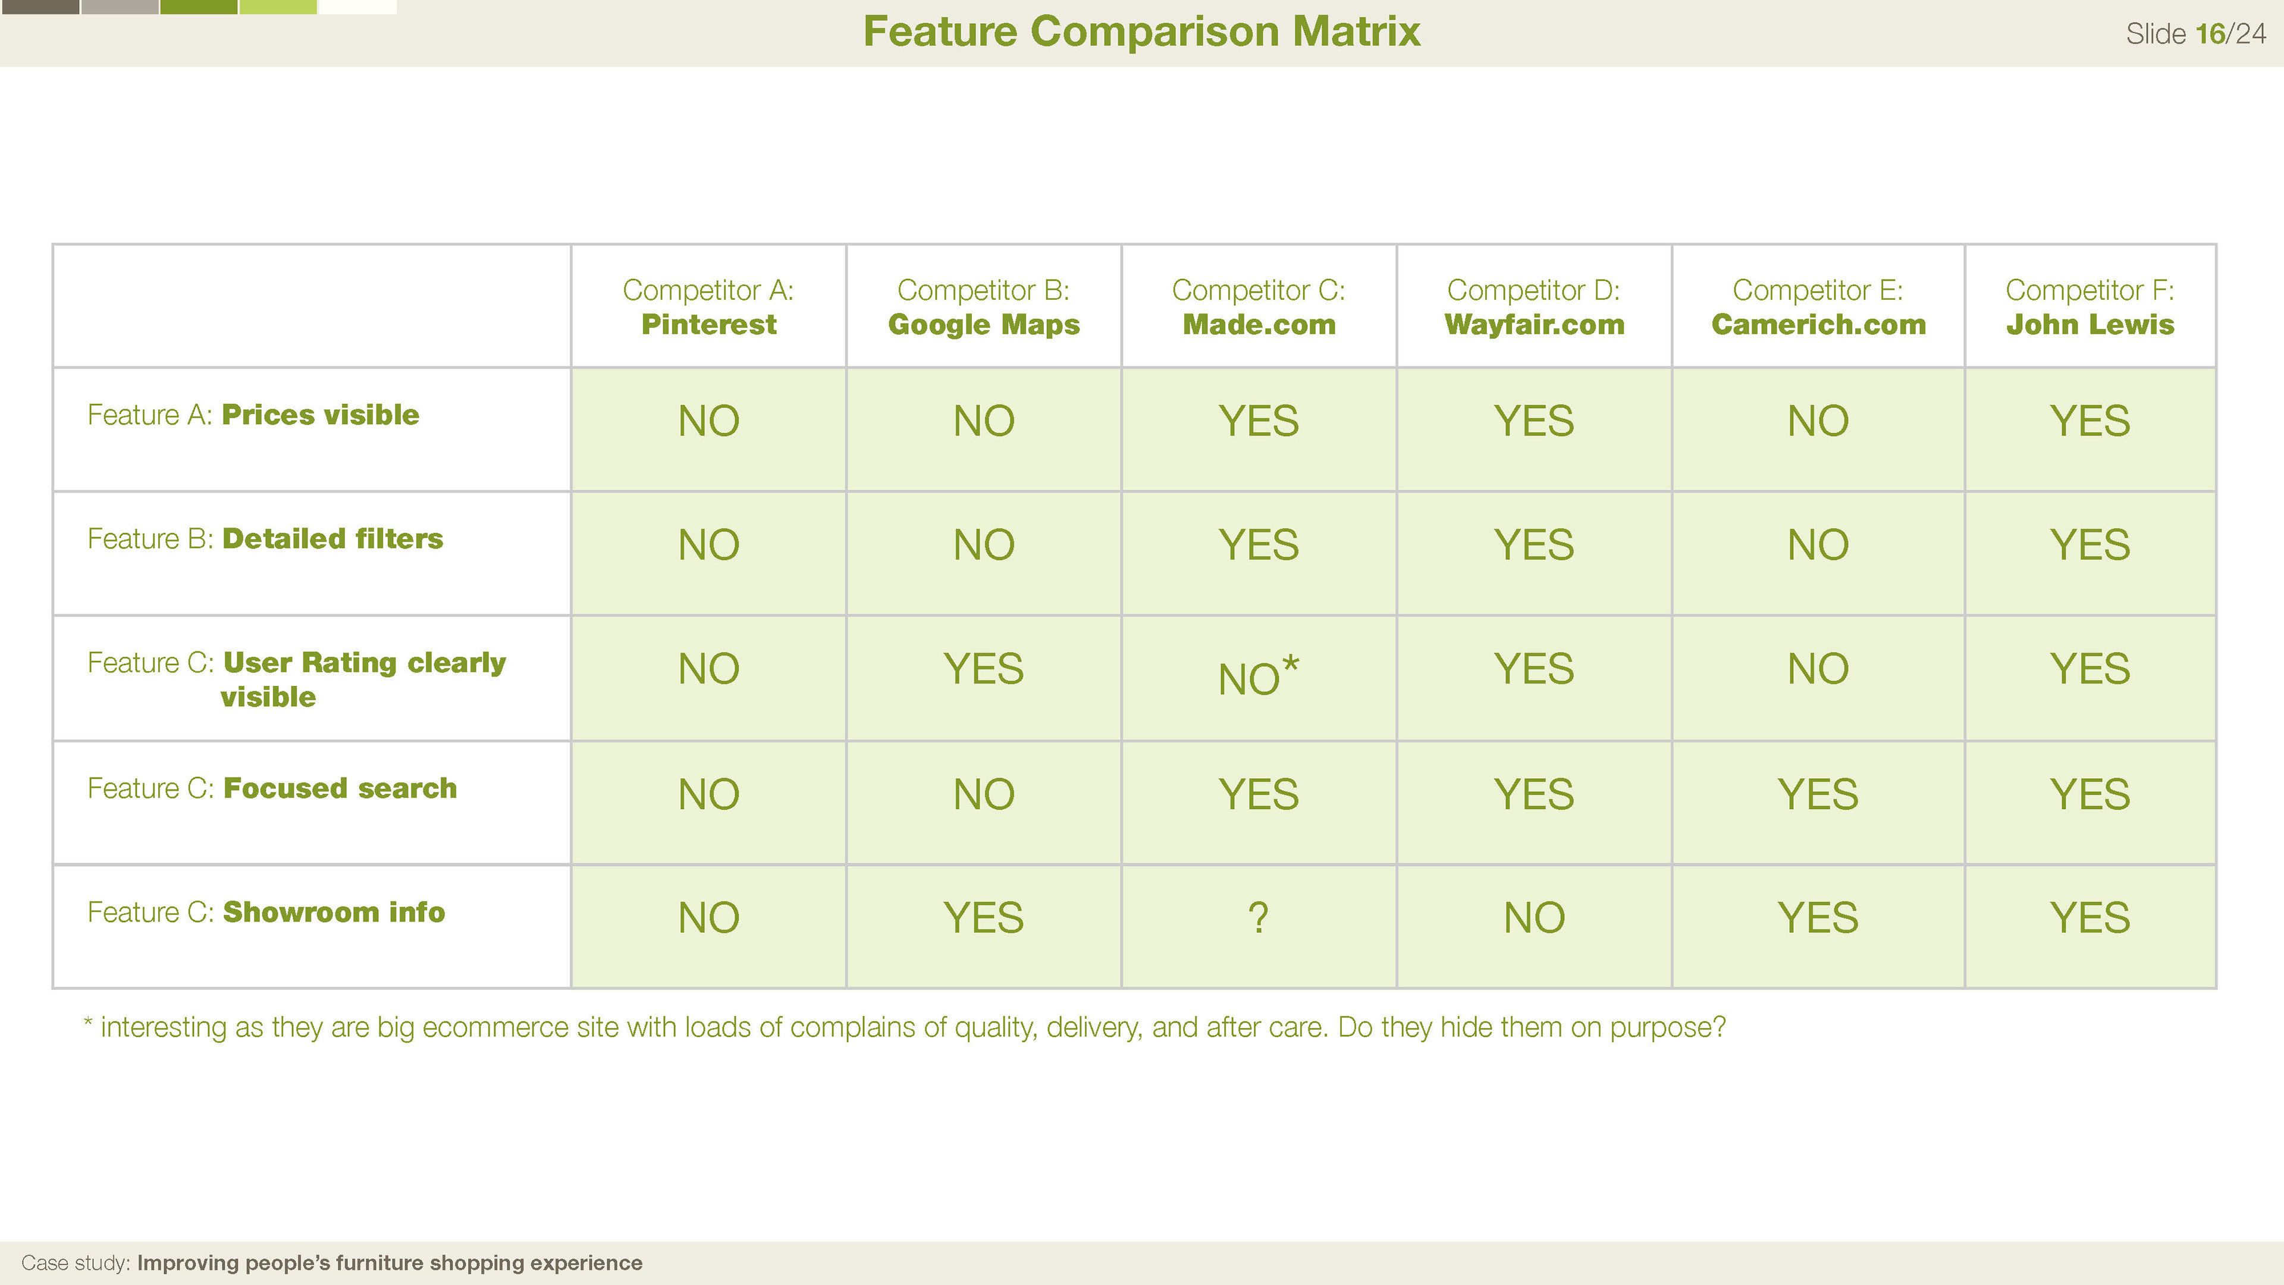Select the footnote about hidden complaints
The height and width of the screenshot is (1285, 2284).
coord(904,1027)
